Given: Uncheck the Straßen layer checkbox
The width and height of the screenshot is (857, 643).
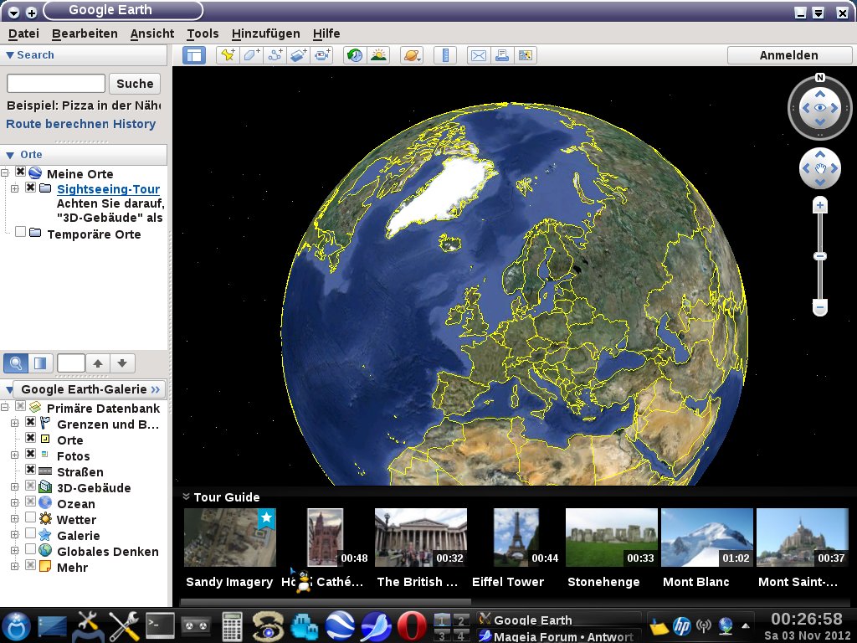Looking at the screenshot, I should pyautogui.click(x=31, y=471).
